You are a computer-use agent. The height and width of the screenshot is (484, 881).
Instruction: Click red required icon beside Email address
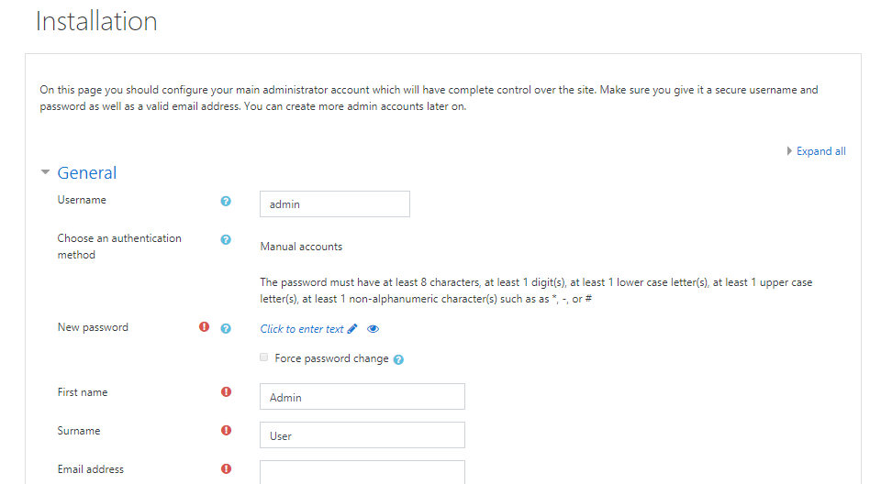coord(226,469)
